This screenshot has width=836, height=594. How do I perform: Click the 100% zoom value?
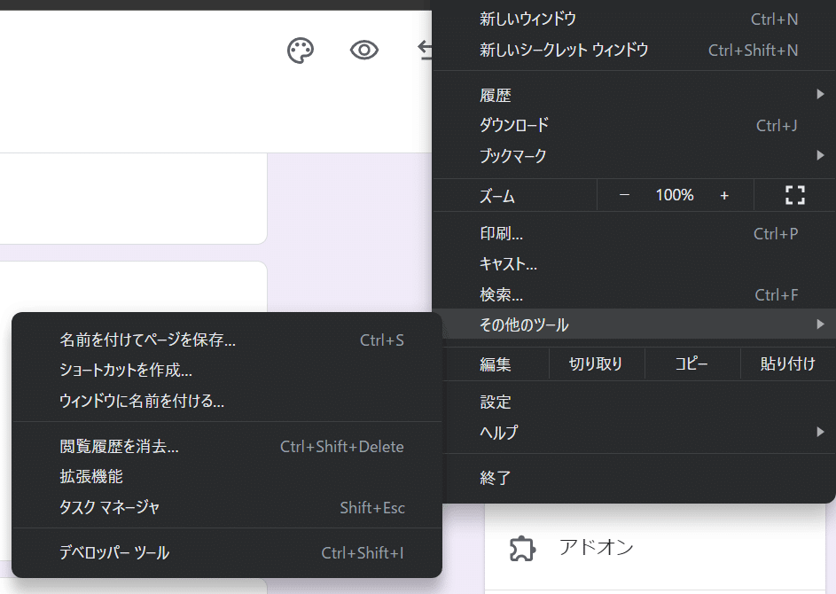tap(675, 195)
